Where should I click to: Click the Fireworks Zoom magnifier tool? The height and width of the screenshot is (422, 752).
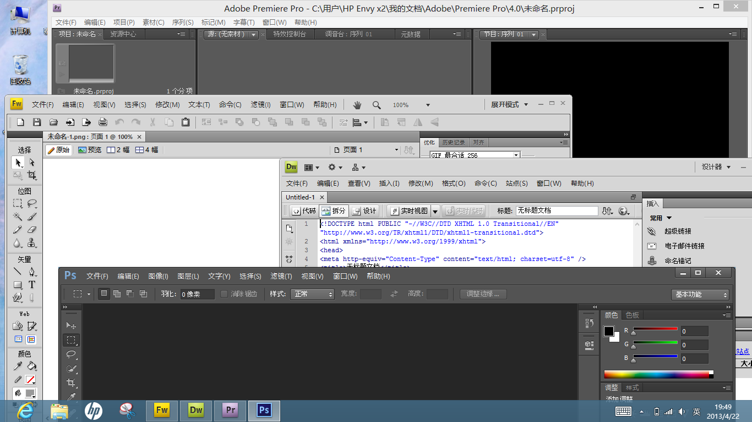[377, 105]
